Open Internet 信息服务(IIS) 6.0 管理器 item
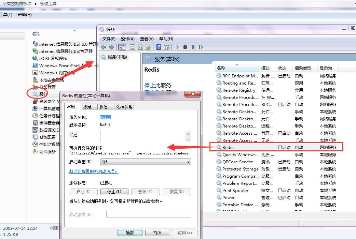Viewport: 356px width, 239px height. (65, 44)
